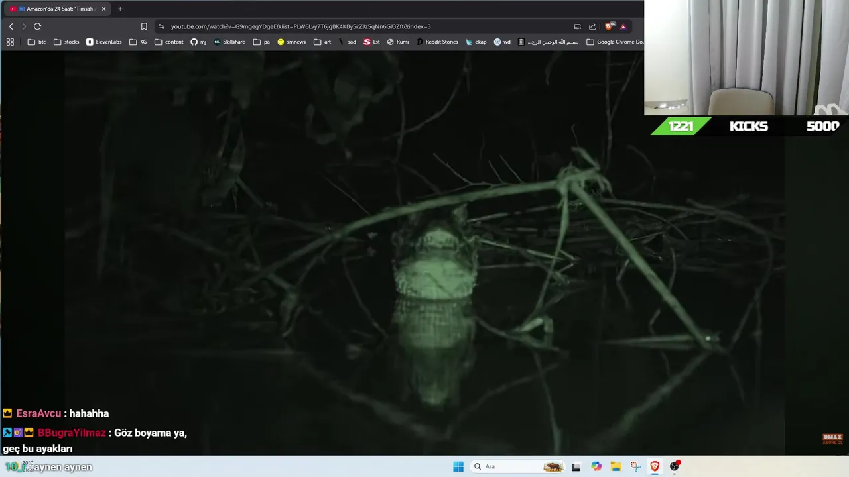Viewport: 849px width, 477px height.
Task: Open the Lst bookmark
Action: 372,42
